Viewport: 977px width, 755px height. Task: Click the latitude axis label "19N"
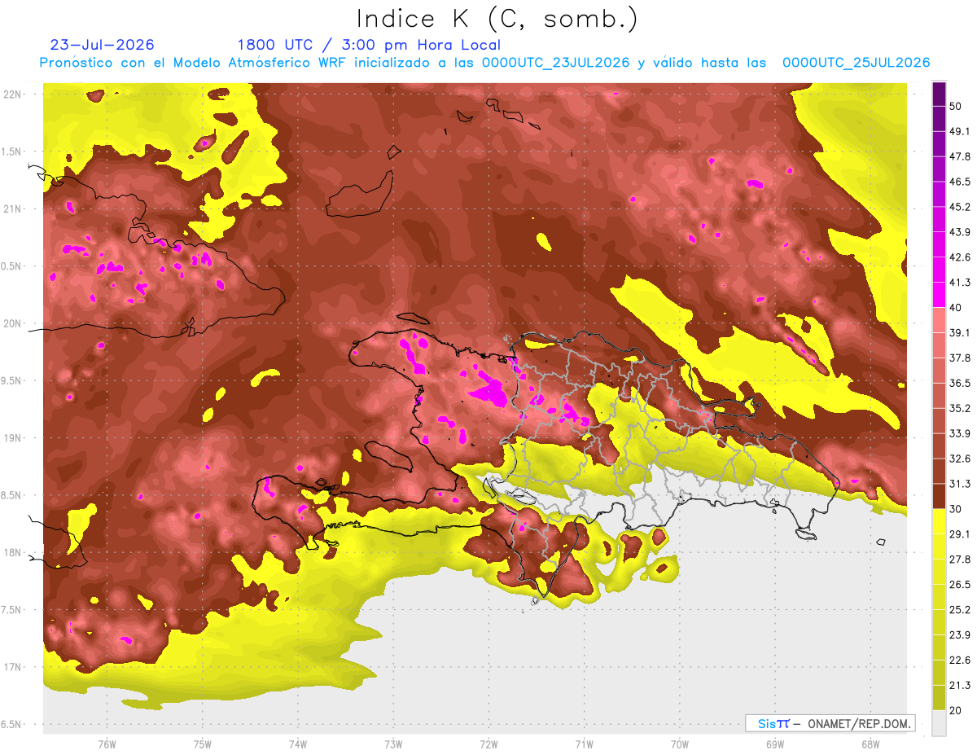12,437
